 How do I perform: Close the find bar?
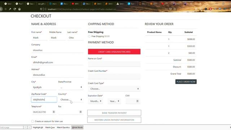(x=230, y=127)
